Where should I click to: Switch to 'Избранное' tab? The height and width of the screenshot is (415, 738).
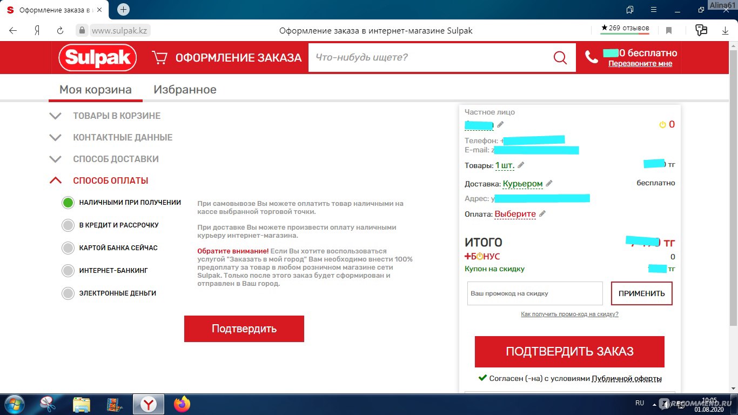[185, 90]
